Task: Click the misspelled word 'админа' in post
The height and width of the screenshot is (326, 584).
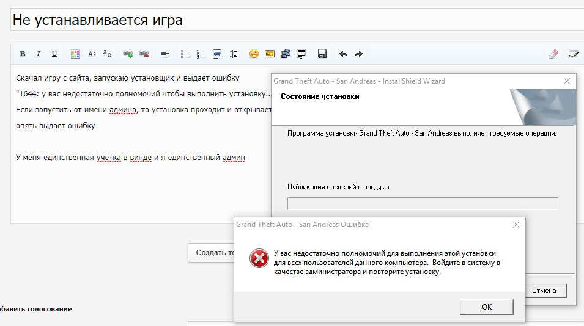Action: pos(122,110)
